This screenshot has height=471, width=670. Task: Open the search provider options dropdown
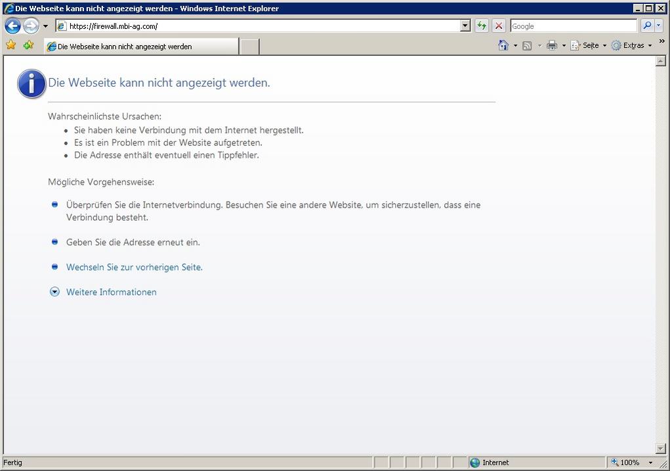[x=658, y=26]
